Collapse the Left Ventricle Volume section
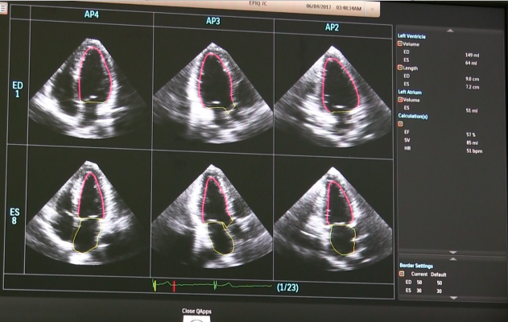508x322 pixels. (x=401, y=43)
